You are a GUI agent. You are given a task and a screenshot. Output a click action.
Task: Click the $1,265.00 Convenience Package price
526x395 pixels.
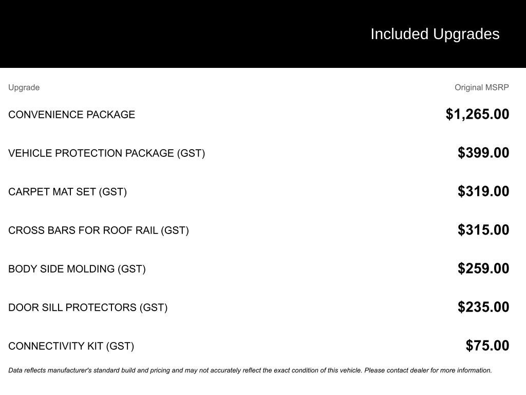(x=477, y=114)
